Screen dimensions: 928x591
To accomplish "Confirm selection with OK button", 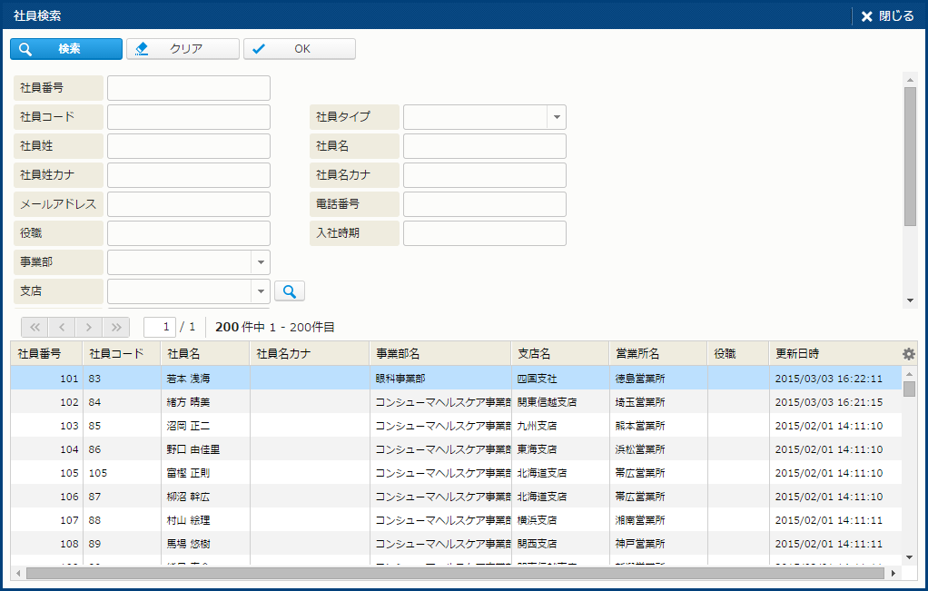I will tap(300, 49).
